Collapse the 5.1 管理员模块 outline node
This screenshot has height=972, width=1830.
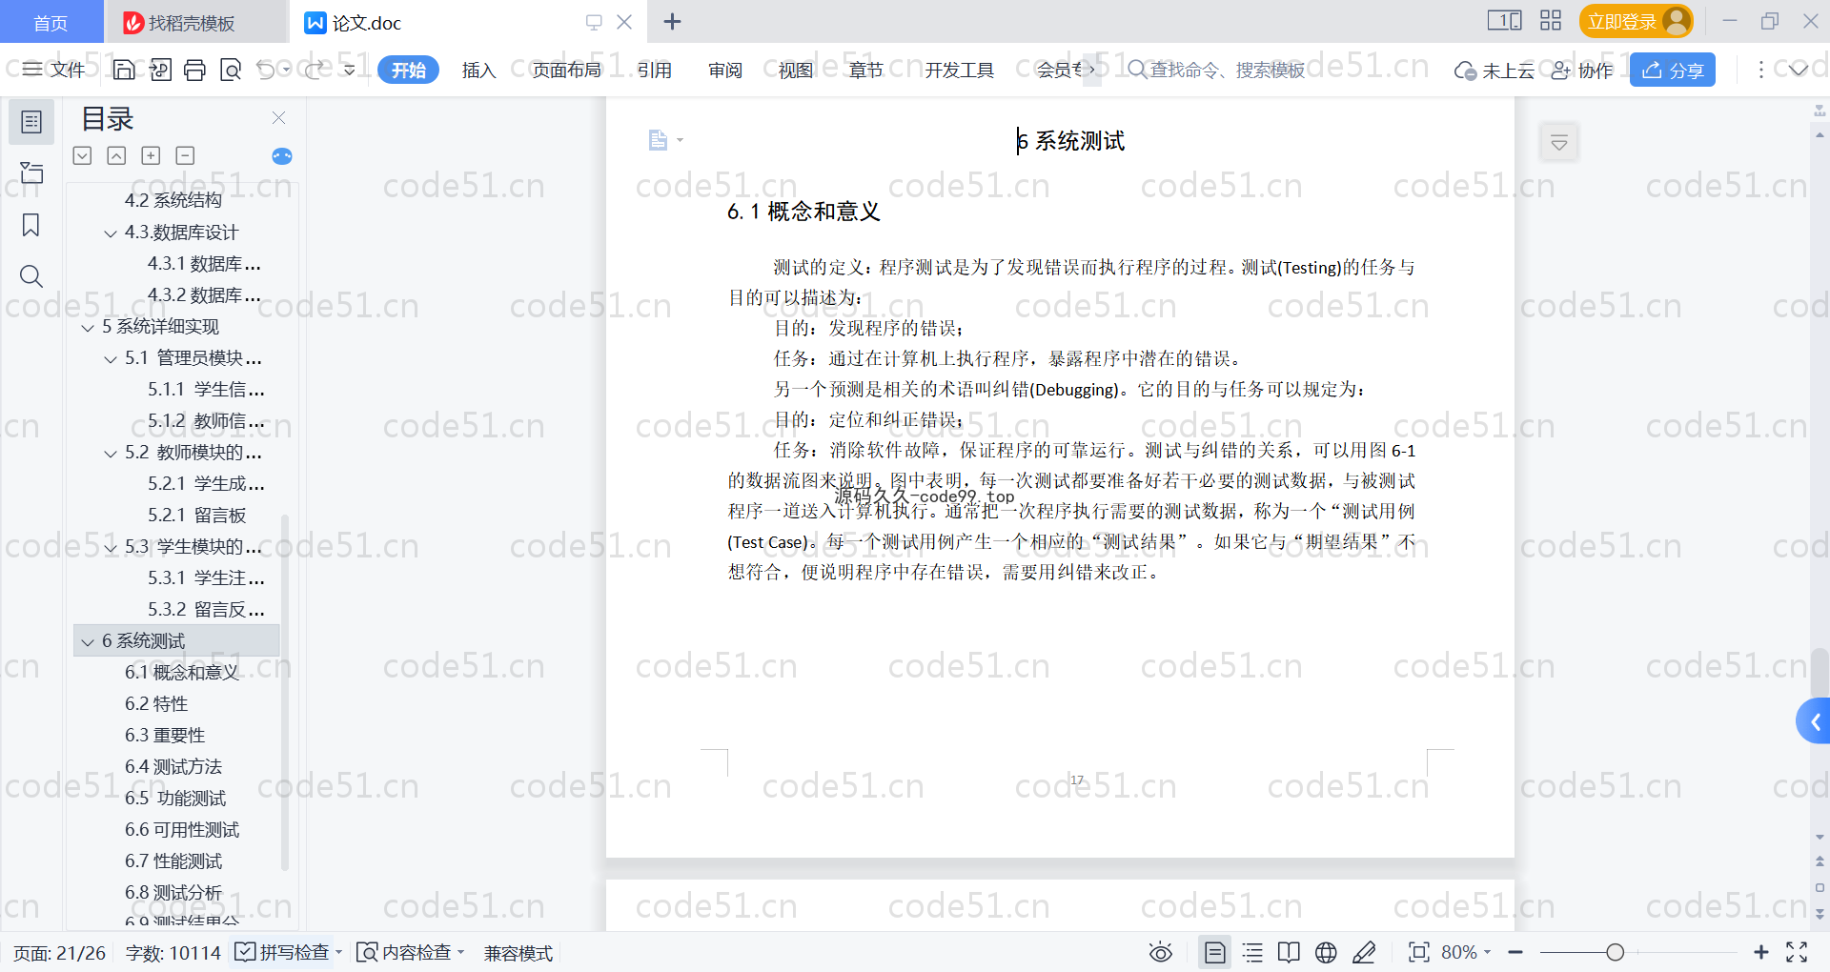click(111, 359)
